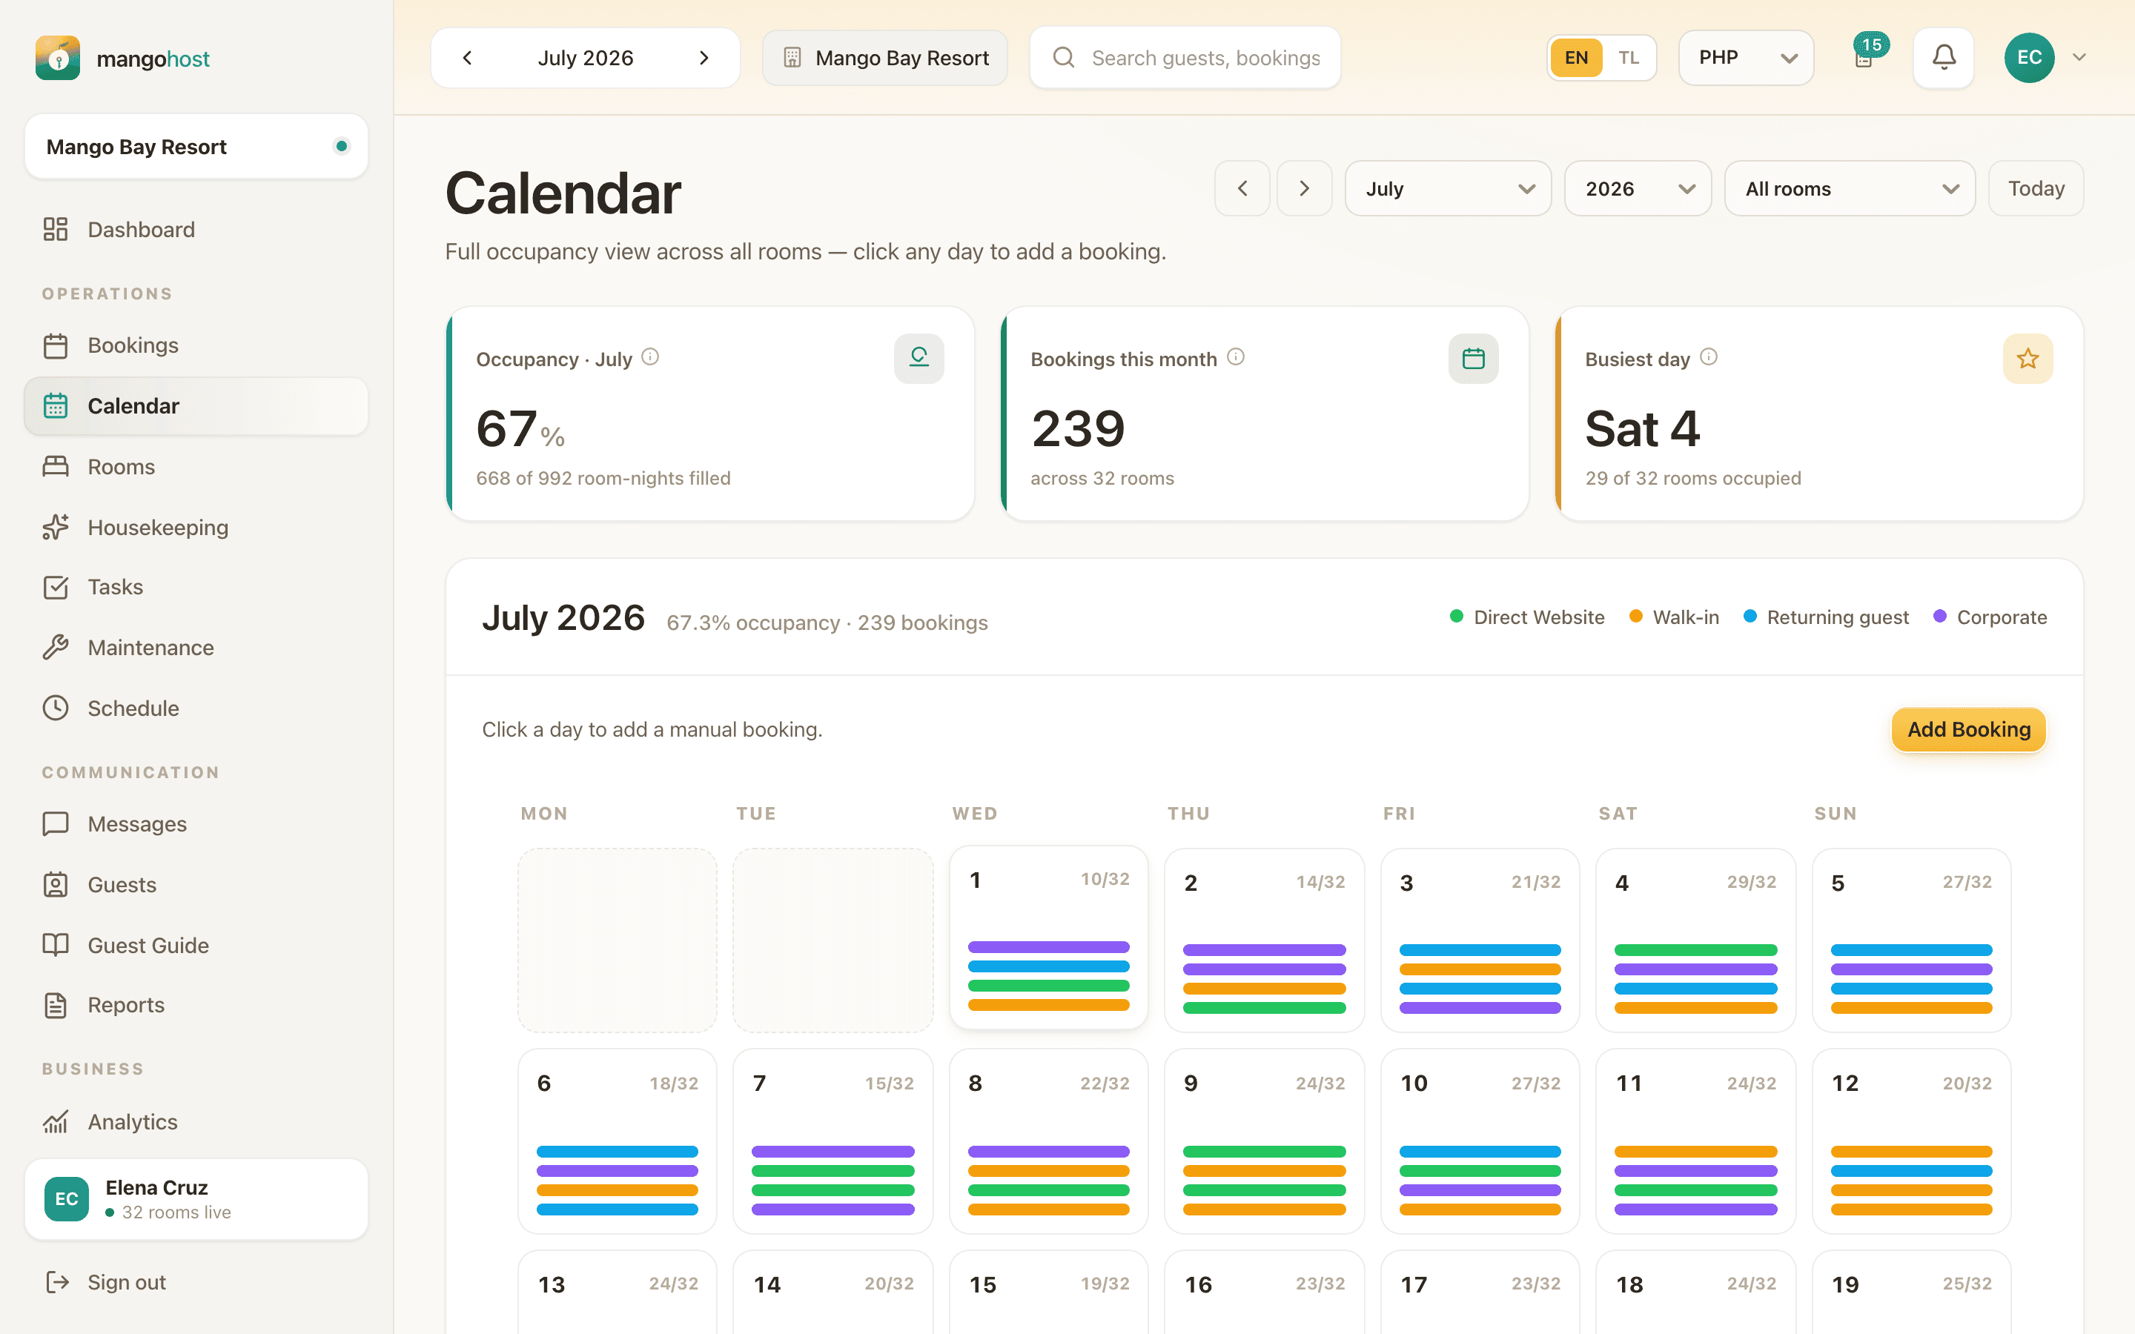Switch language to EN
2135x1334 pixels.
1577,57
